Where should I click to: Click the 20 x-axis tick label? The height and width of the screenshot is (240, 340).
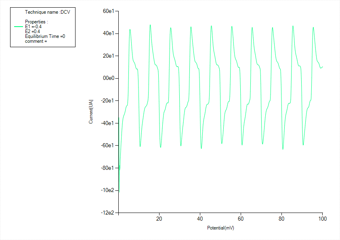pyautogui.click(x=159, y=219)
